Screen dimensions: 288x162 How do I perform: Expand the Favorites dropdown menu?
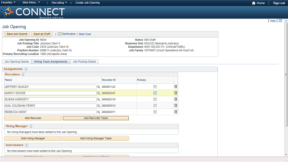[x=8, y=3]
